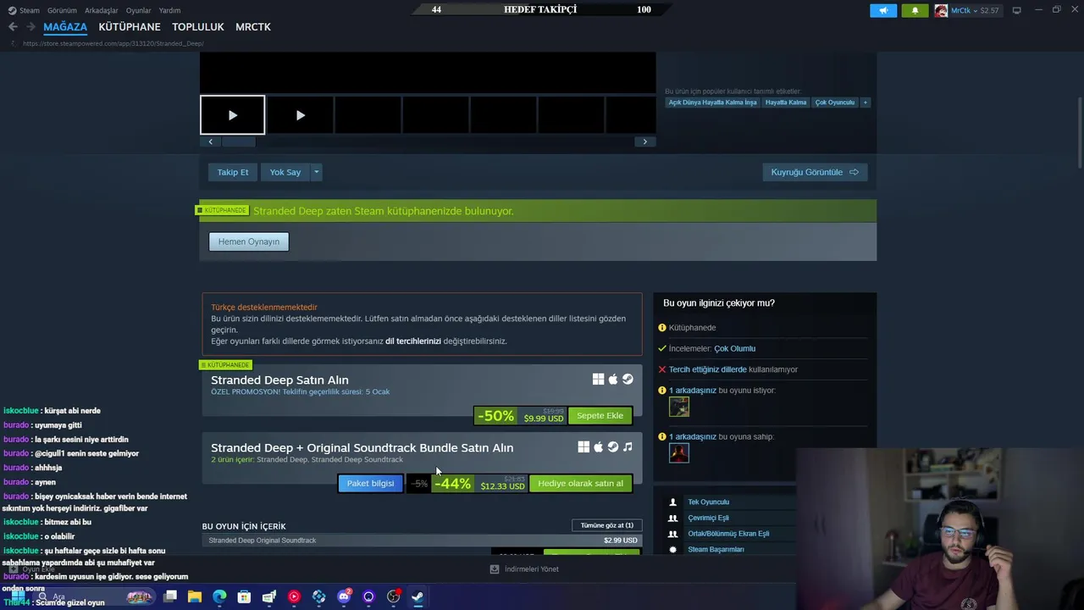Click Apple icon in Stranded Deep purchase box
Screen dimensions: 1084x610
(x=613, y=380)
